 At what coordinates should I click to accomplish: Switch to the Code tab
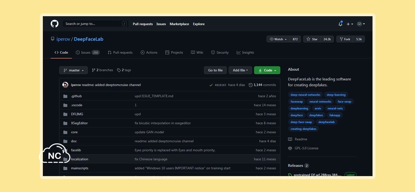(61, 53)
